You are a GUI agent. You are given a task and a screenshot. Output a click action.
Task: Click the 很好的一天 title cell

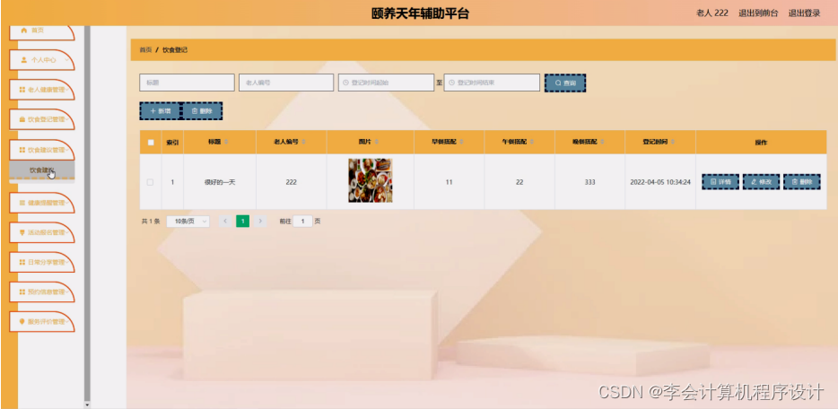pyautogui.click(x=220, y=182)
